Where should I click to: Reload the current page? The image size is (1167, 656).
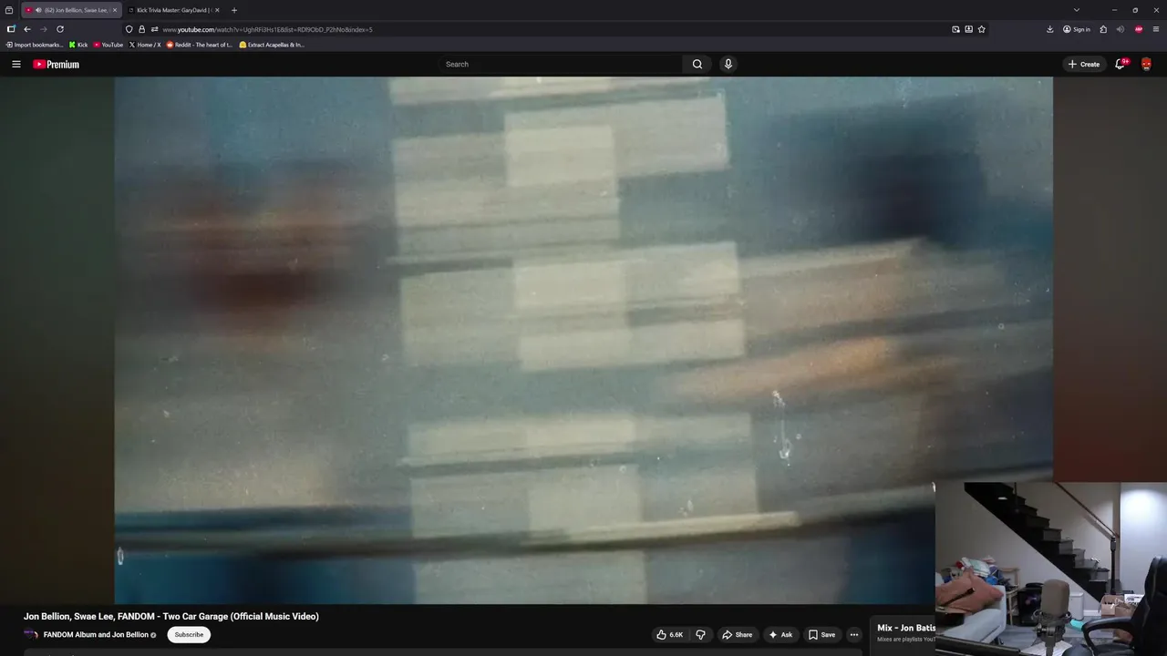coord(60,29)
